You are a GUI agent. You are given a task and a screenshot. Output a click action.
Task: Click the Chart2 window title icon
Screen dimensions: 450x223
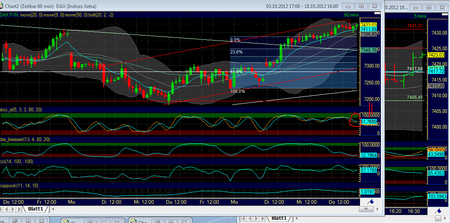click(2, 6)
